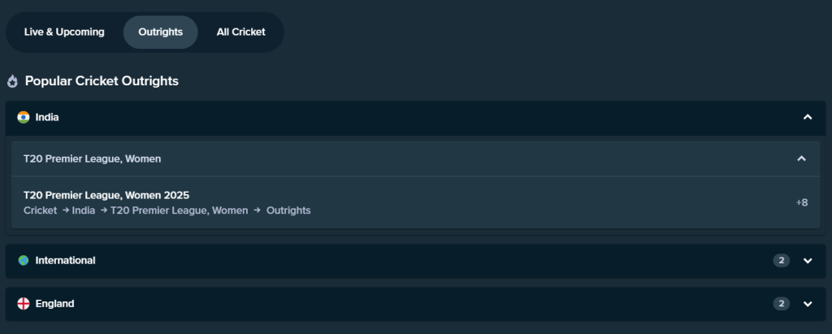Click the England flag icon
This screenshot has width=832, height=334.
tap(23, 304)
